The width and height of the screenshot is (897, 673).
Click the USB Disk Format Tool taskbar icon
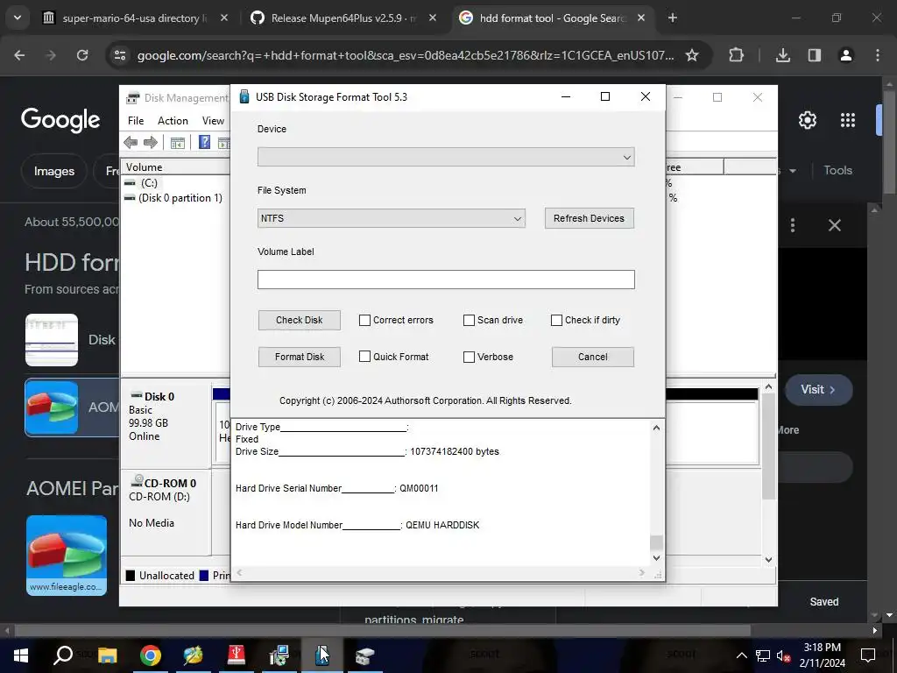322,655
